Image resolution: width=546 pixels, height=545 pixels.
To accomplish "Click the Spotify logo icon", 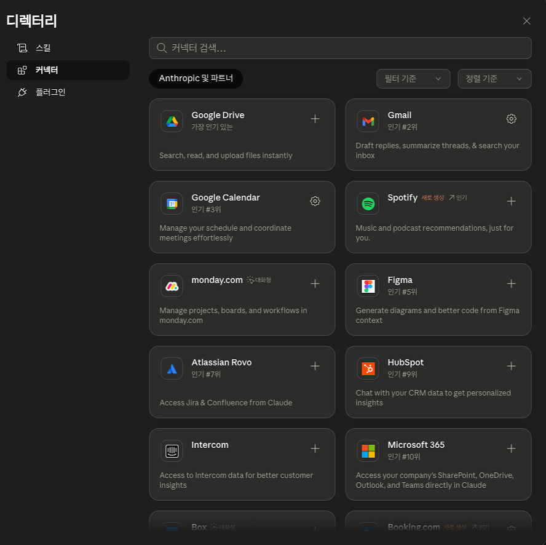I will [368, 204].
